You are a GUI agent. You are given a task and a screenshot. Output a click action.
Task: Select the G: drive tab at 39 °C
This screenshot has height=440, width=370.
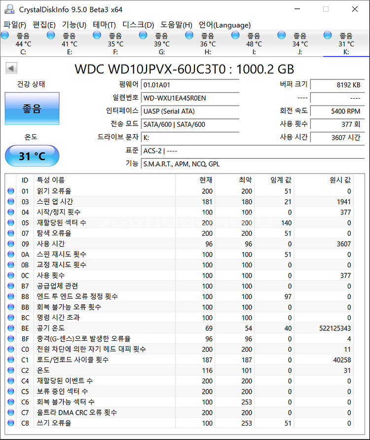pos(162,43)
